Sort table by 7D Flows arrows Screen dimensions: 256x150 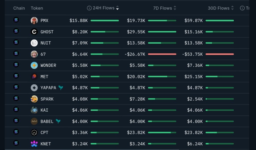point(175,8)
